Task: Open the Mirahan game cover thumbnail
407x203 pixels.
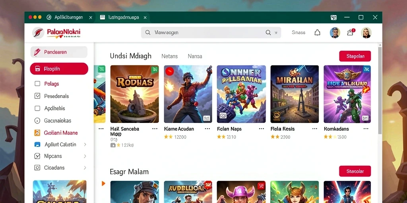Action: [x=295, y=94]
